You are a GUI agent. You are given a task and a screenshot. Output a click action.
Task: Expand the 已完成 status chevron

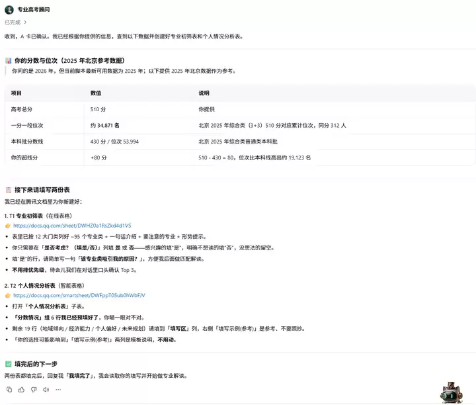pyautogui.click(x=25, y=22)
